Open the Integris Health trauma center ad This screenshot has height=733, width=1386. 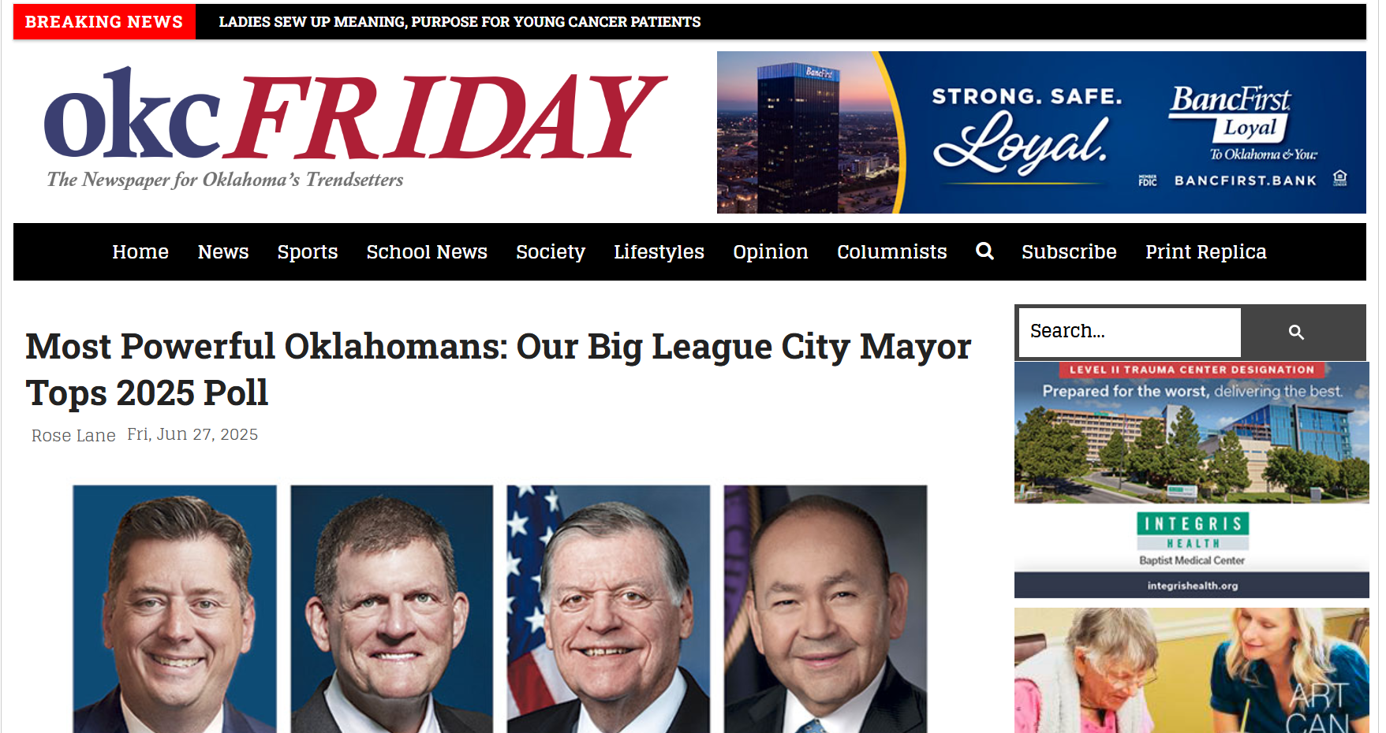[1191, 479]
